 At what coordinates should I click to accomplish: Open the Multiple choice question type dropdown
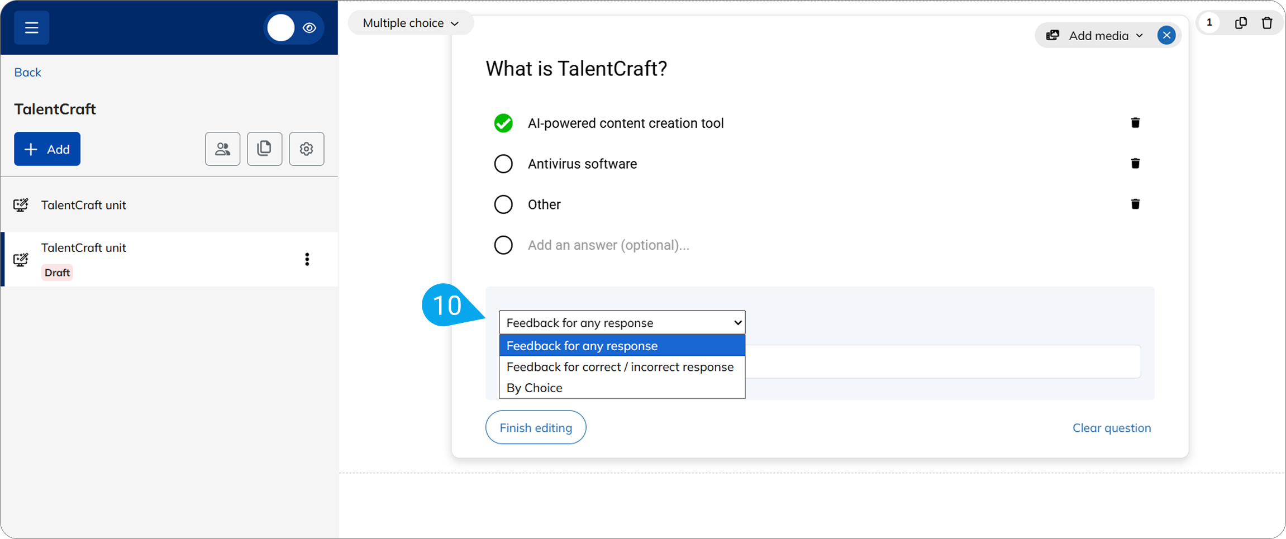click(411, 22)
